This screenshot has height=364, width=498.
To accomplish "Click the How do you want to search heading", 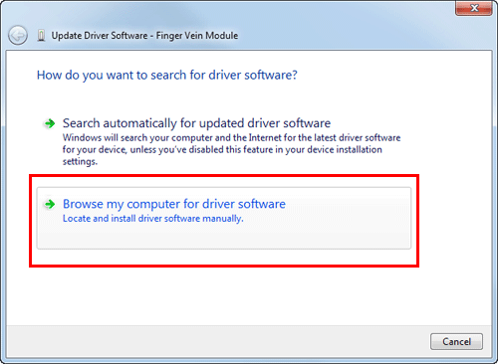I will 167,76.
